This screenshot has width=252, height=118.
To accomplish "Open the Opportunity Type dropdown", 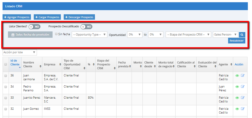I will [x=89, y=35].
